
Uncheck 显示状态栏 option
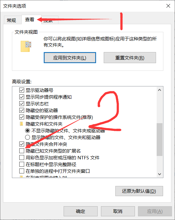(22, 104)
